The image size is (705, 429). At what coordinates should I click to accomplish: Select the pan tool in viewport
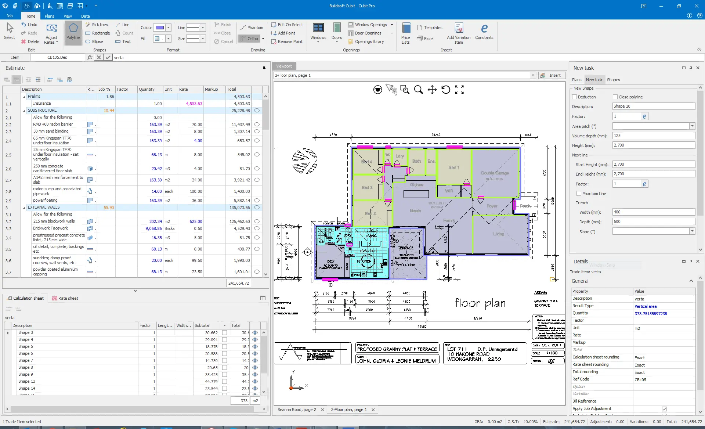tap(432, 90)
